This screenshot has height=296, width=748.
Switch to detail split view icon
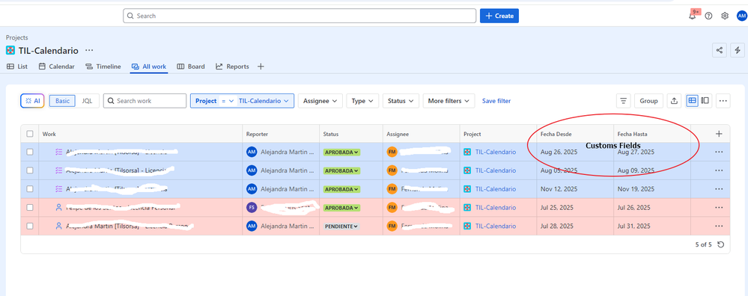pos(705,100)
